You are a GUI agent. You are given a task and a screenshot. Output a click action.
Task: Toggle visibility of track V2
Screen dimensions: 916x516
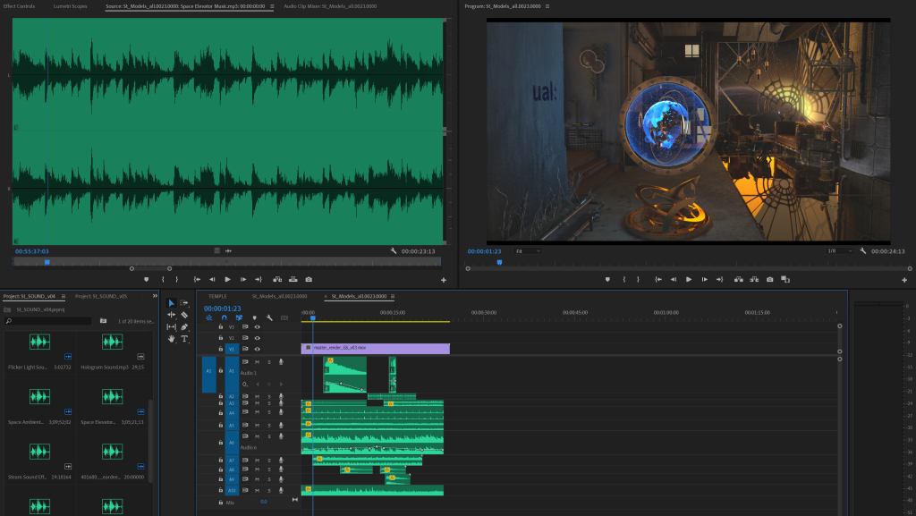point(257,338)
